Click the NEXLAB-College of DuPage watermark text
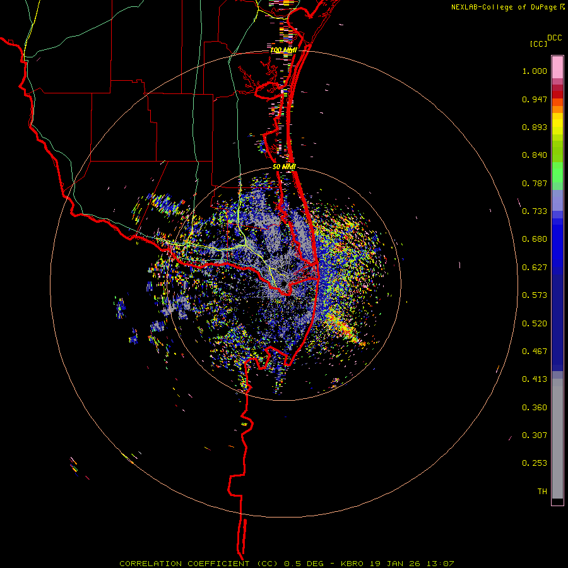 [508, 7]
